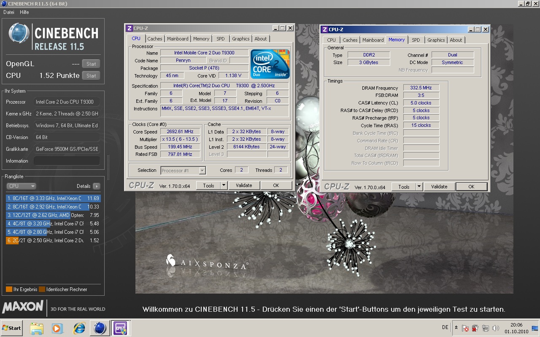Click Tools button in right CPU-Z window
540x337 pixels.
coord(404,187)
